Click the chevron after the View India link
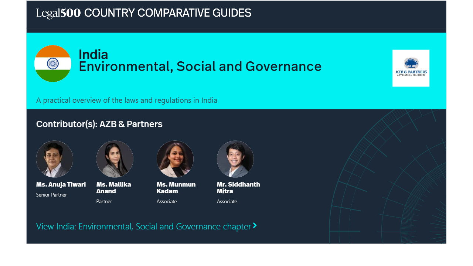This screenshot has width=473, height=266. coord(255,226)
